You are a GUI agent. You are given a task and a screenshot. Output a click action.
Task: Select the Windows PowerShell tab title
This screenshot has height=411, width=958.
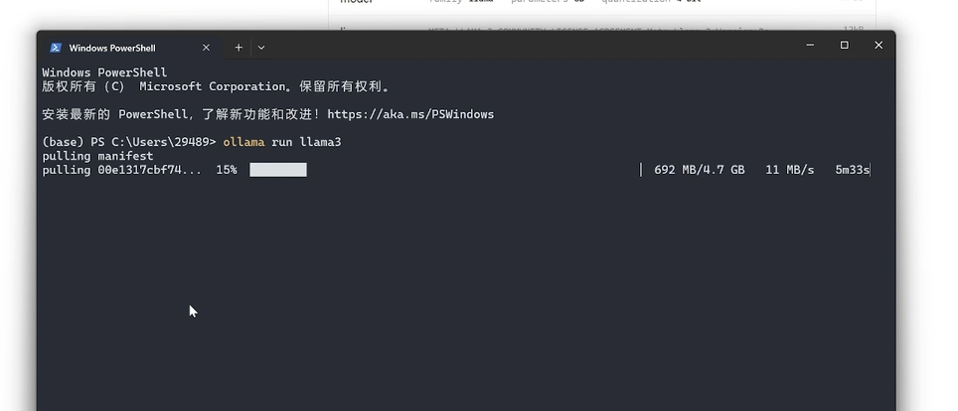tap(112, 48)
